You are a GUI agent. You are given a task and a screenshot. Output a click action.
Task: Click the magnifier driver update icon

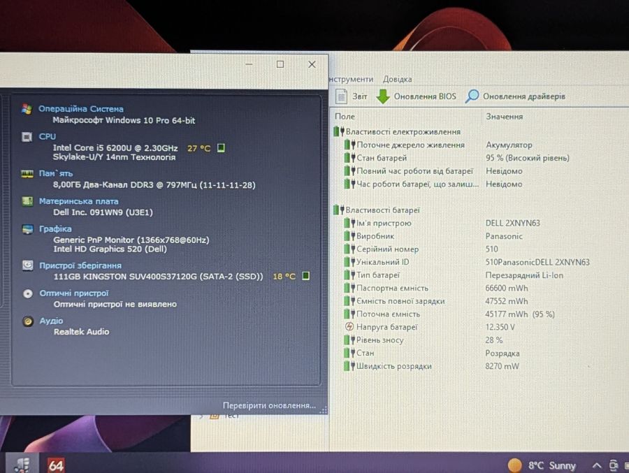point(472,96)
